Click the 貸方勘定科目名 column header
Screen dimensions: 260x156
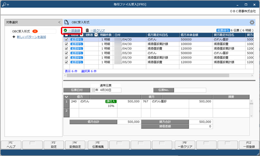point(229,35)
